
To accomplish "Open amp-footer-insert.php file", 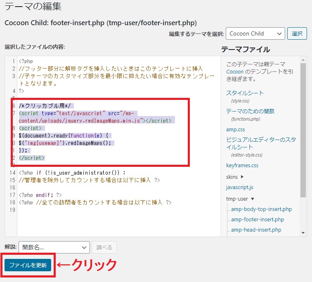I will 258,220.
